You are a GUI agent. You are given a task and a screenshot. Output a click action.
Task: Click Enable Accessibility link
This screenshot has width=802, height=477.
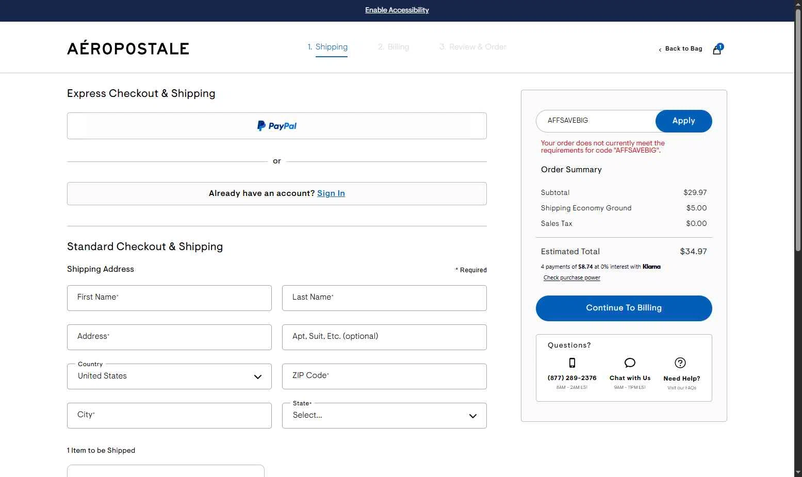click(x=397, y=10)
